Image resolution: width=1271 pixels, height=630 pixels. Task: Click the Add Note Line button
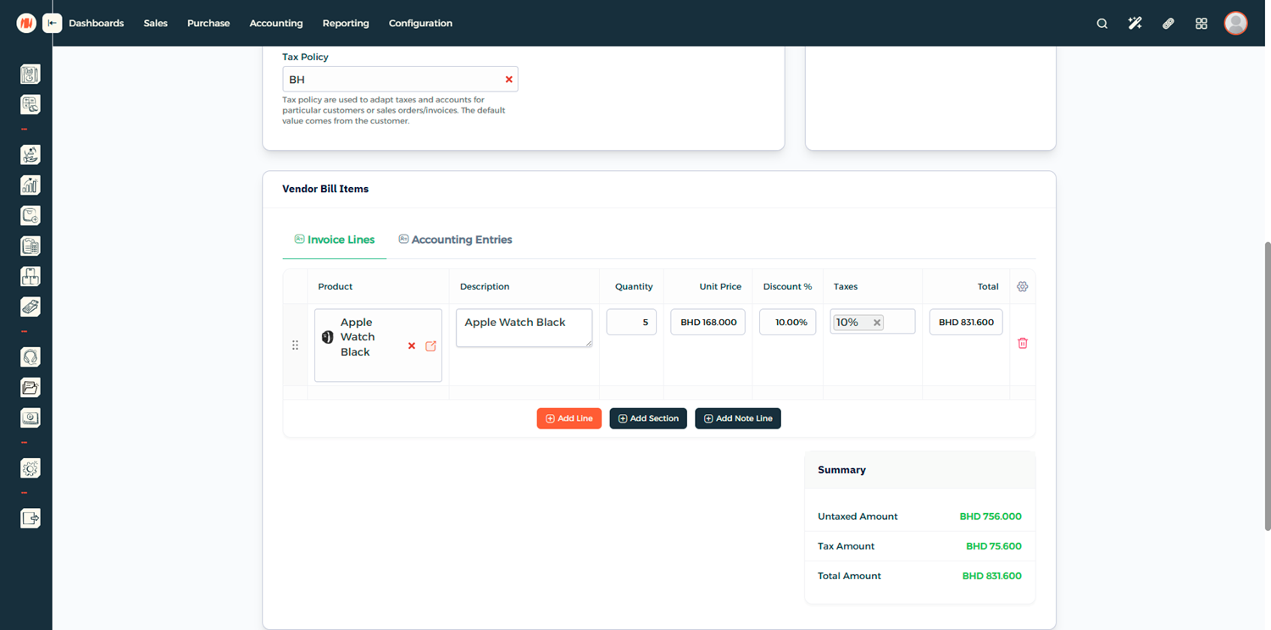coord(737,418)
